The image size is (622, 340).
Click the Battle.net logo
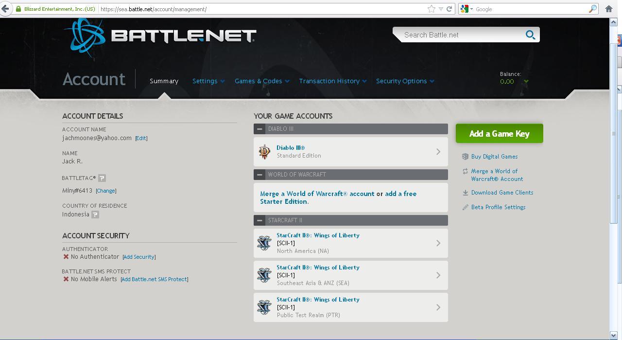click(x=160, y=37)
